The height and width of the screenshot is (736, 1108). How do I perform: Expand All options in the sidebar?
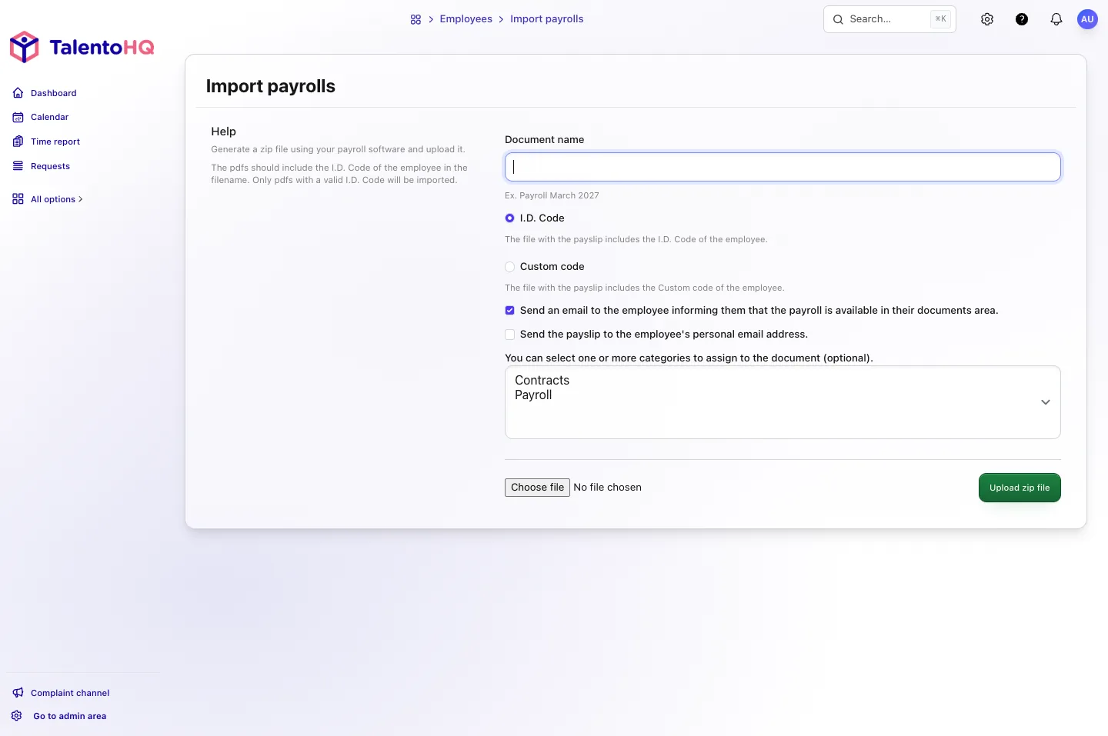click(x=56, y=199)
